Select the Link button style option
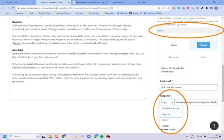Image resolution: width=224 pixels, height=140 pixels. [x=203, y=57]
